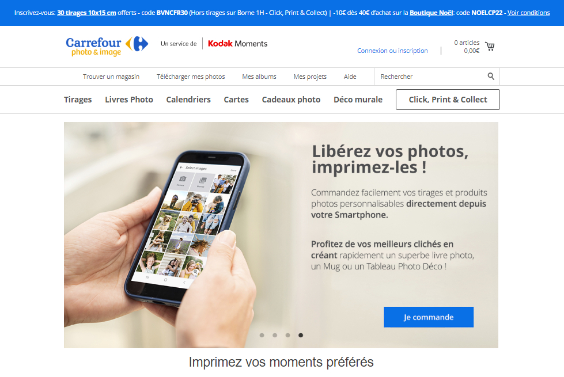Open the Tirages menu
This screenshot has height=377, width=564.
click(x=78, y=100)
